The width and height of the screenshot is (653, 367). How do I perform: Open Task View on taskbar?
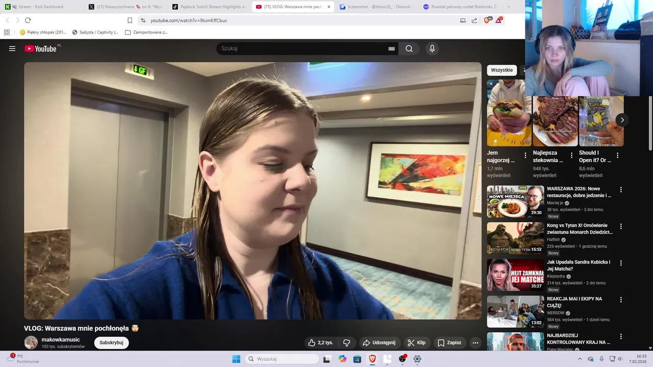(x=327, y=359)
